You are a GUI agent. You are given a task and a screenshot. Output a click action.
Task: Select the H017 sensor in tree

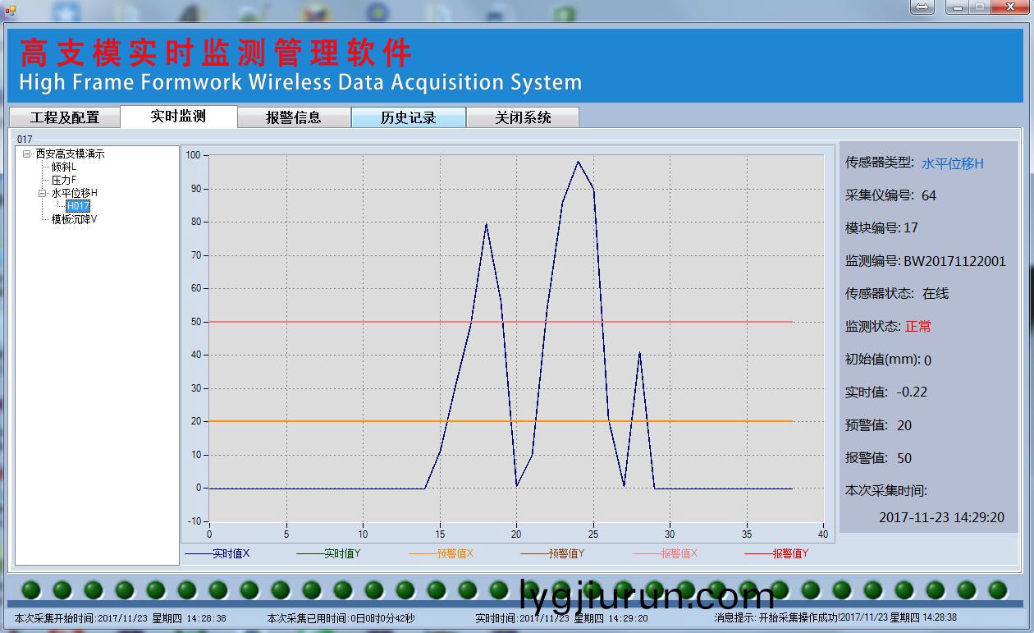tap(78, 206)
